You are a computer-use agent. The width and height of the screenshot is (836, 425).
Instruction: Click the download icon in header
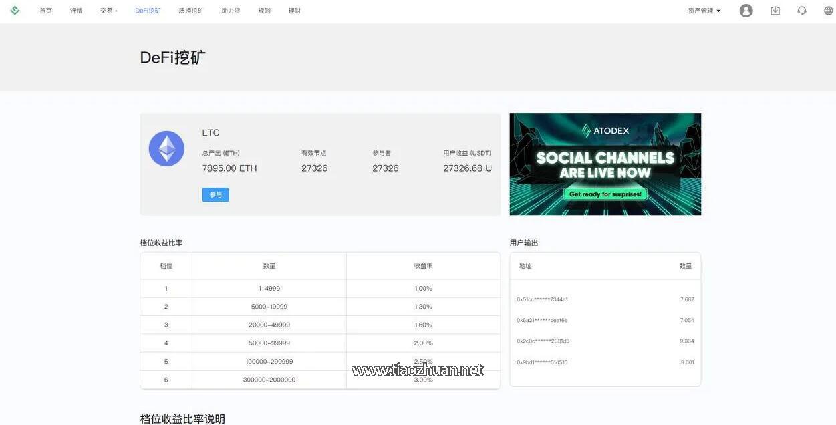(x=775, y=11)
